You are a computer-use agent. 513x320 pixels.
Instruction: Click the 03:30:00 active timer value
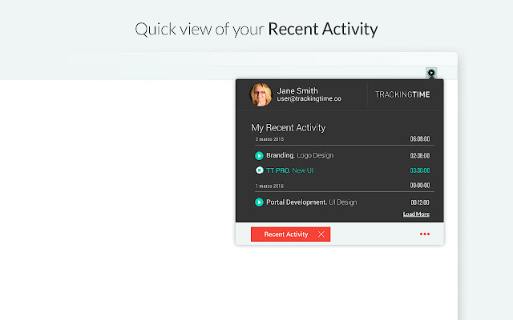tap(420, 170)
